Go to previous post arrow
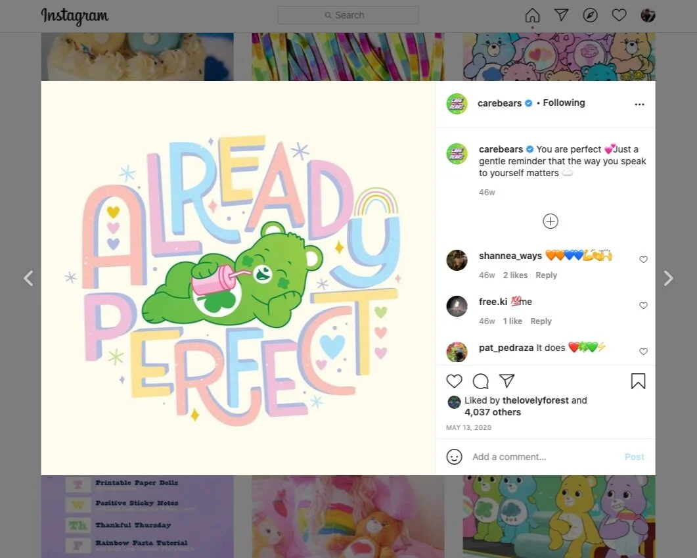Image resolution: width=697 pixels, height=558 pixels. pyautogui.click(x=28, y=278)
